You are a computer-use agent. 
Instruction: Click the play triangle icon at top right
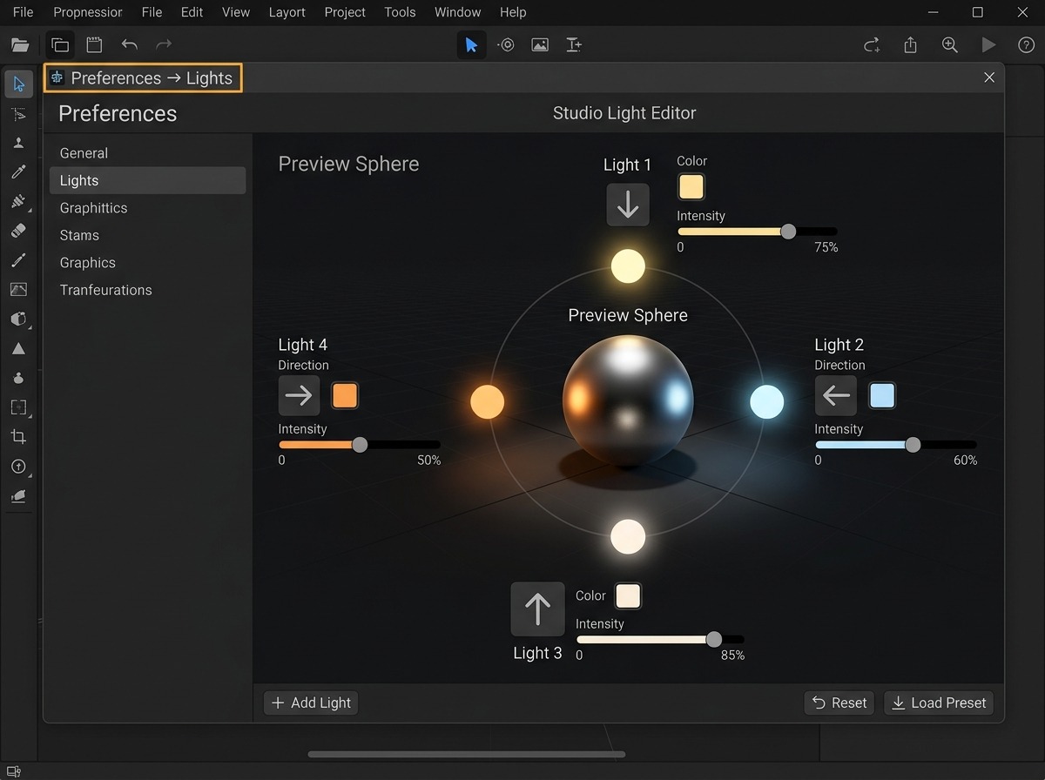tap(988, 45)
